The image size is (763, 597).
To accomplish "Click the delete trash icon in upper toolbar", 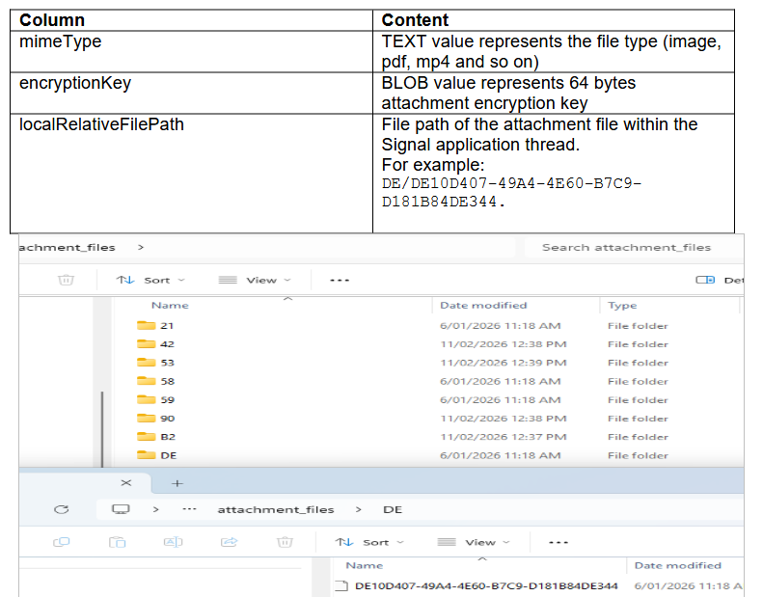I will (x=66, y=280).
